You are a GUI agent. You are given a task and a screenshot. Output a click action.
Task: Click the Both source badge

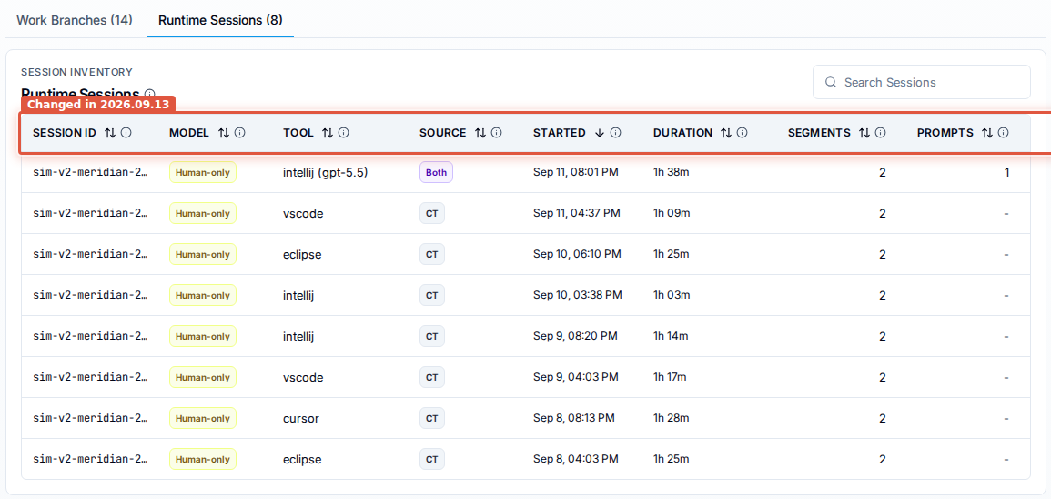click(437, 172)
